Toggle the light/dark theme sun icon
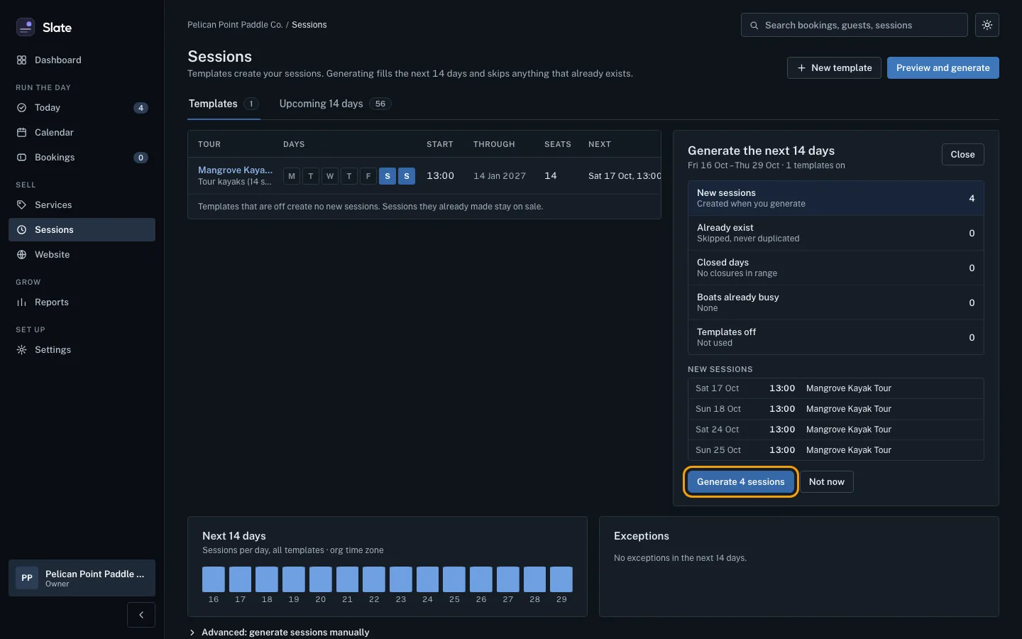The width and height of the screenshot is (1022, 639). coord(987,25)
